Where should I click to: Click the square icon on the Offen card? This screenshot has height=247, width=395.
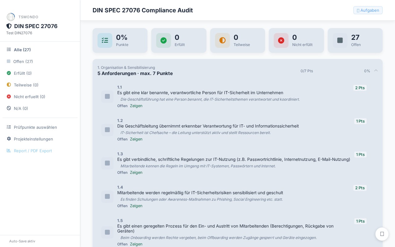click(340, 40)
